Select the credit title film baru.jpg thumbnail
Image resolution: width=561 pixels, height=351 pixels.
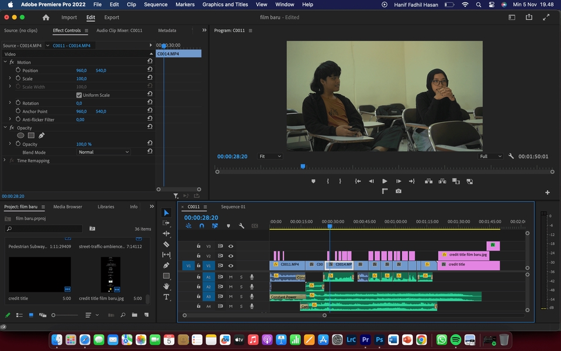[x=110, y=274]
